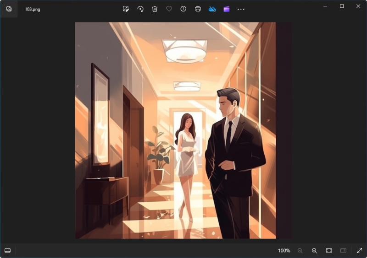367x258 pixels.
Task: Delete the photo with the trash icon
Action: [x=155, y=9]
